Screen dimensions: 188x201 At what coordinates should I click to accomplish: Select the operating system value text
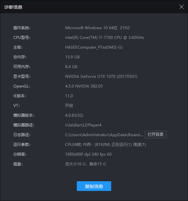pos(97,28)
